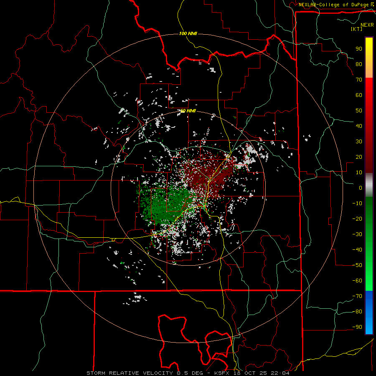Click the NEXLAB-College of DuPage credit text
Viewport: 376px width, 376px height.
click(333, 5)
